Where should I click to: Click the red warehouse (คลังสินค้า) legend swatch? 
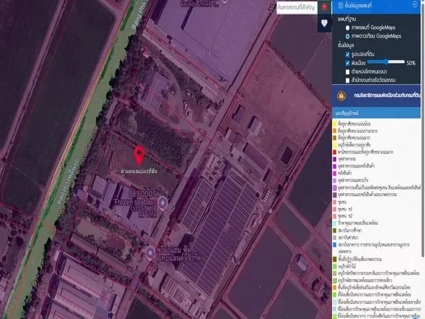click(334, 173)
